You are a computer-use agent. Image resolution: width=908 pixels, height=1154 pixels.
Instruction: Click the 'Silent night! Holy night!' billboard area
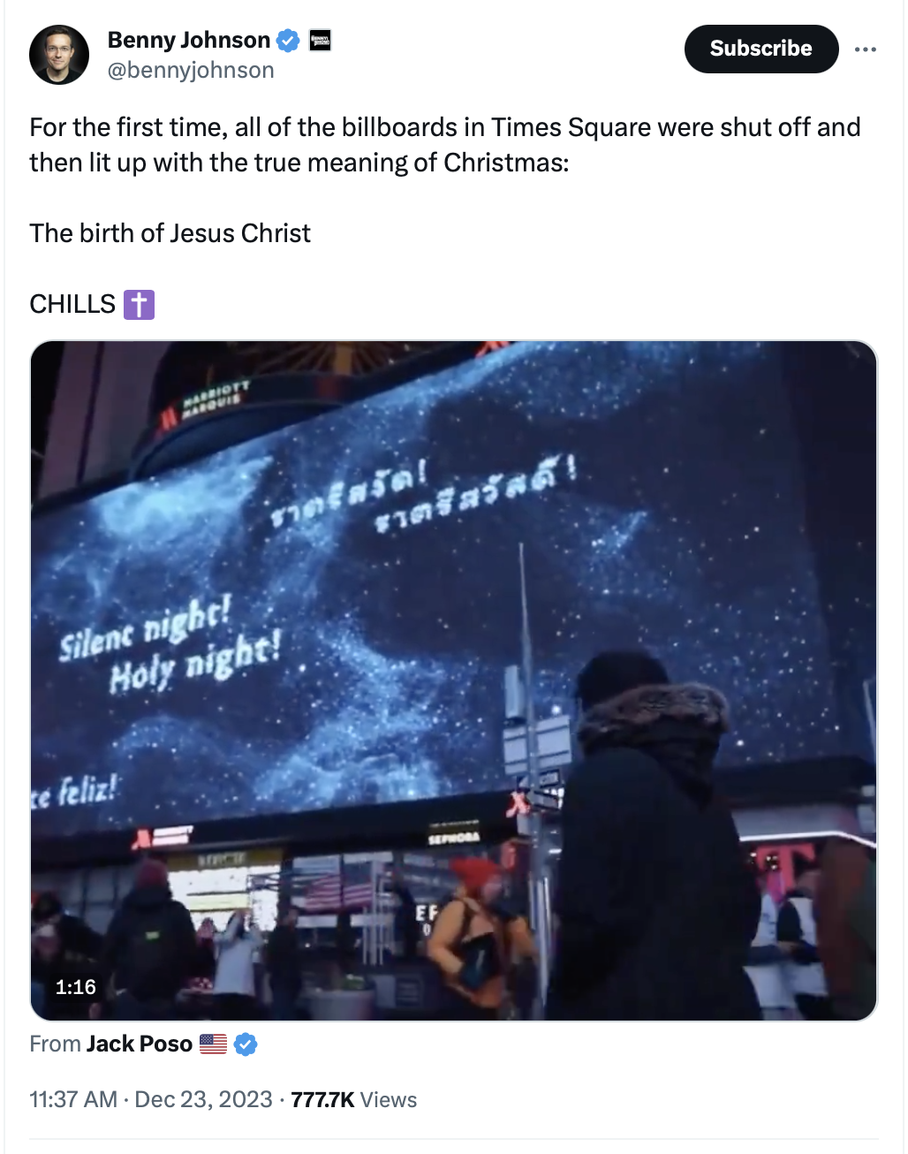pyautogui.click(x=170, y=642)
